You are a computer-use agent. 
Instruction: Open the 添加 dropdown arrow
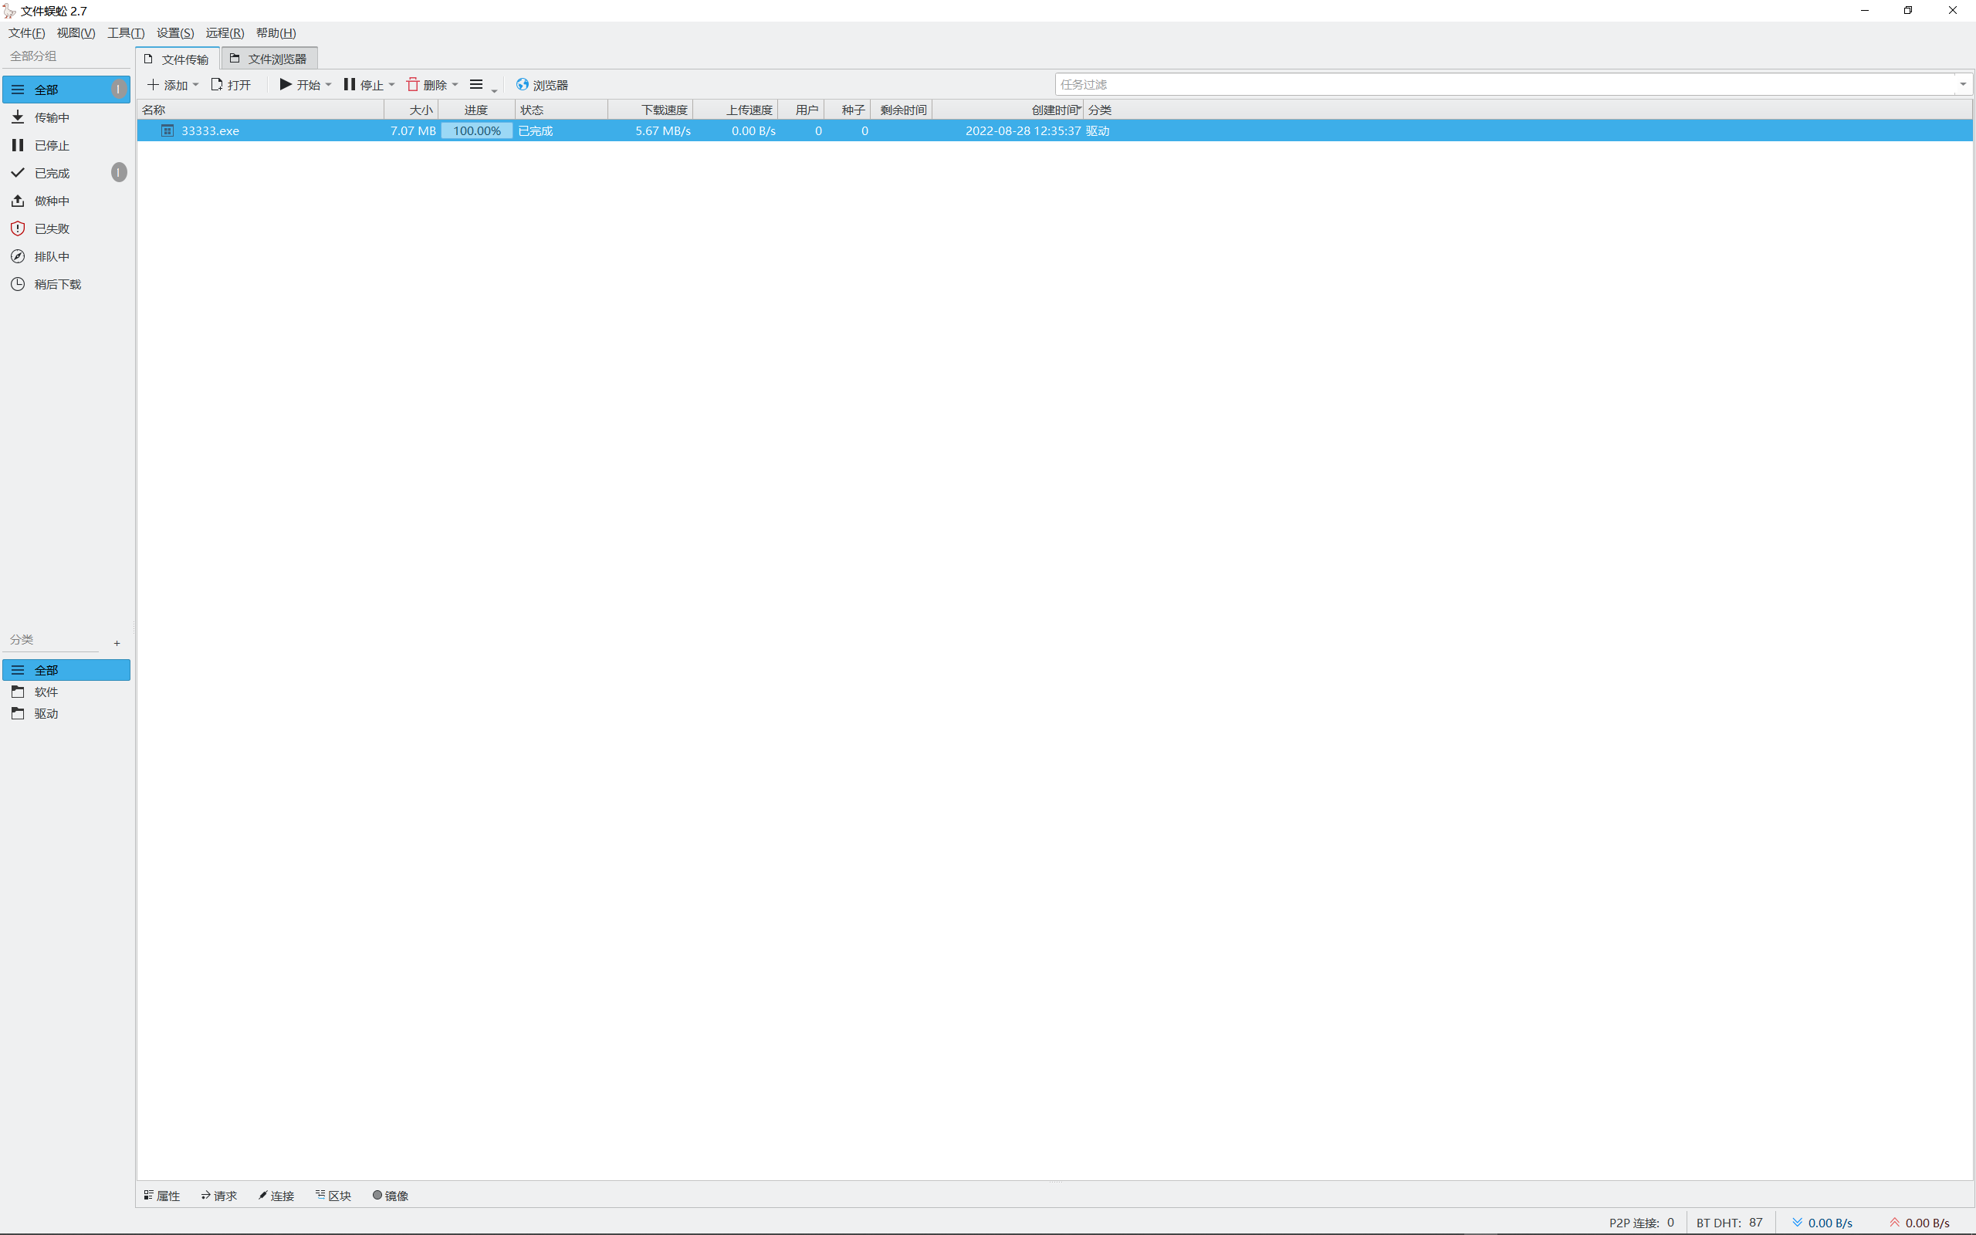[x=196, y=85]
